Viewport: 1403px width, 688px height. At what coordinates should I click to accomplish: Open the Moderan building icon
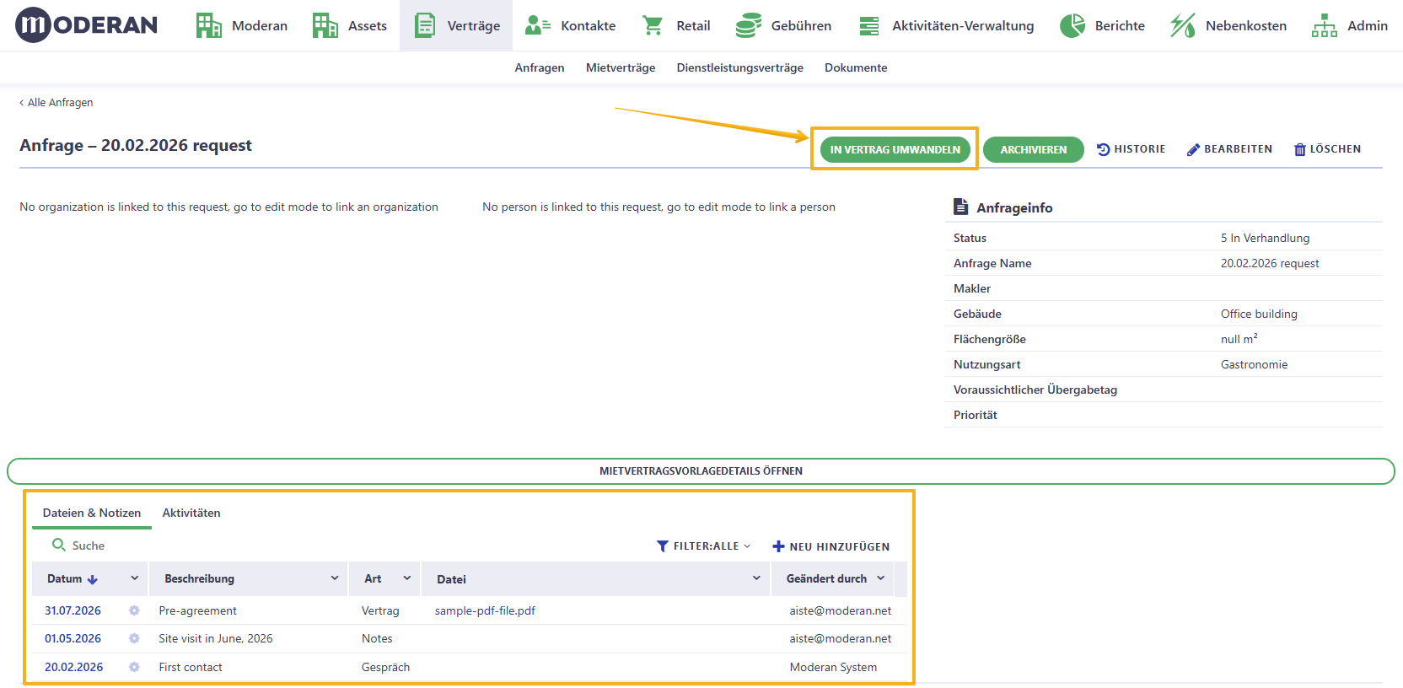(208, 25)
